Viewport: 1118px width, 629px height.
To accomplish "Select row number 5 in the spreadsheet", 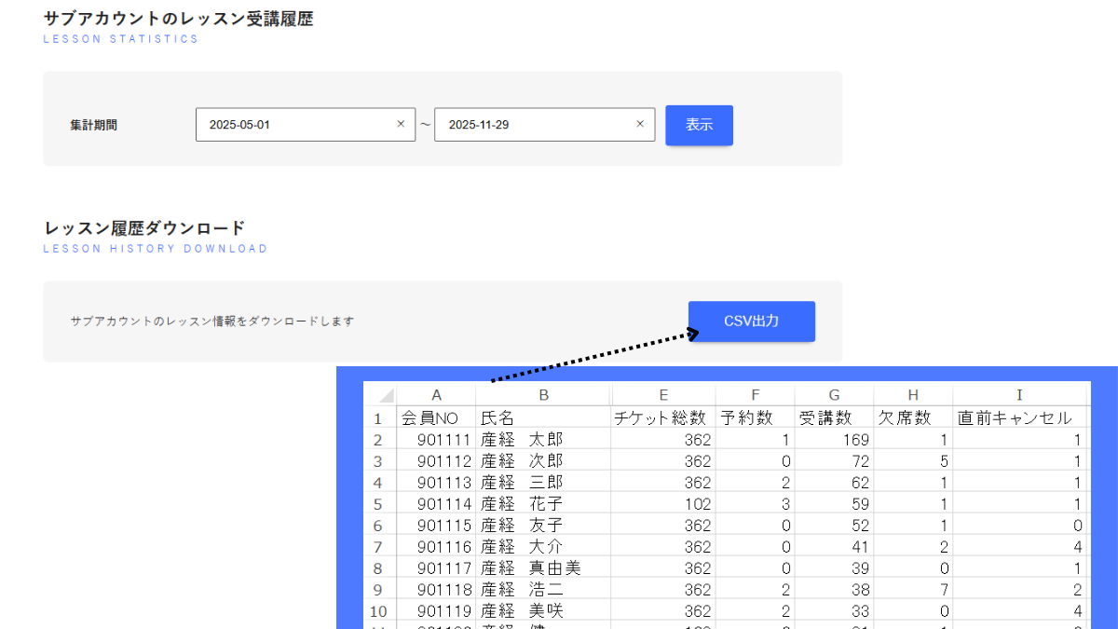I will click(379, 503).
